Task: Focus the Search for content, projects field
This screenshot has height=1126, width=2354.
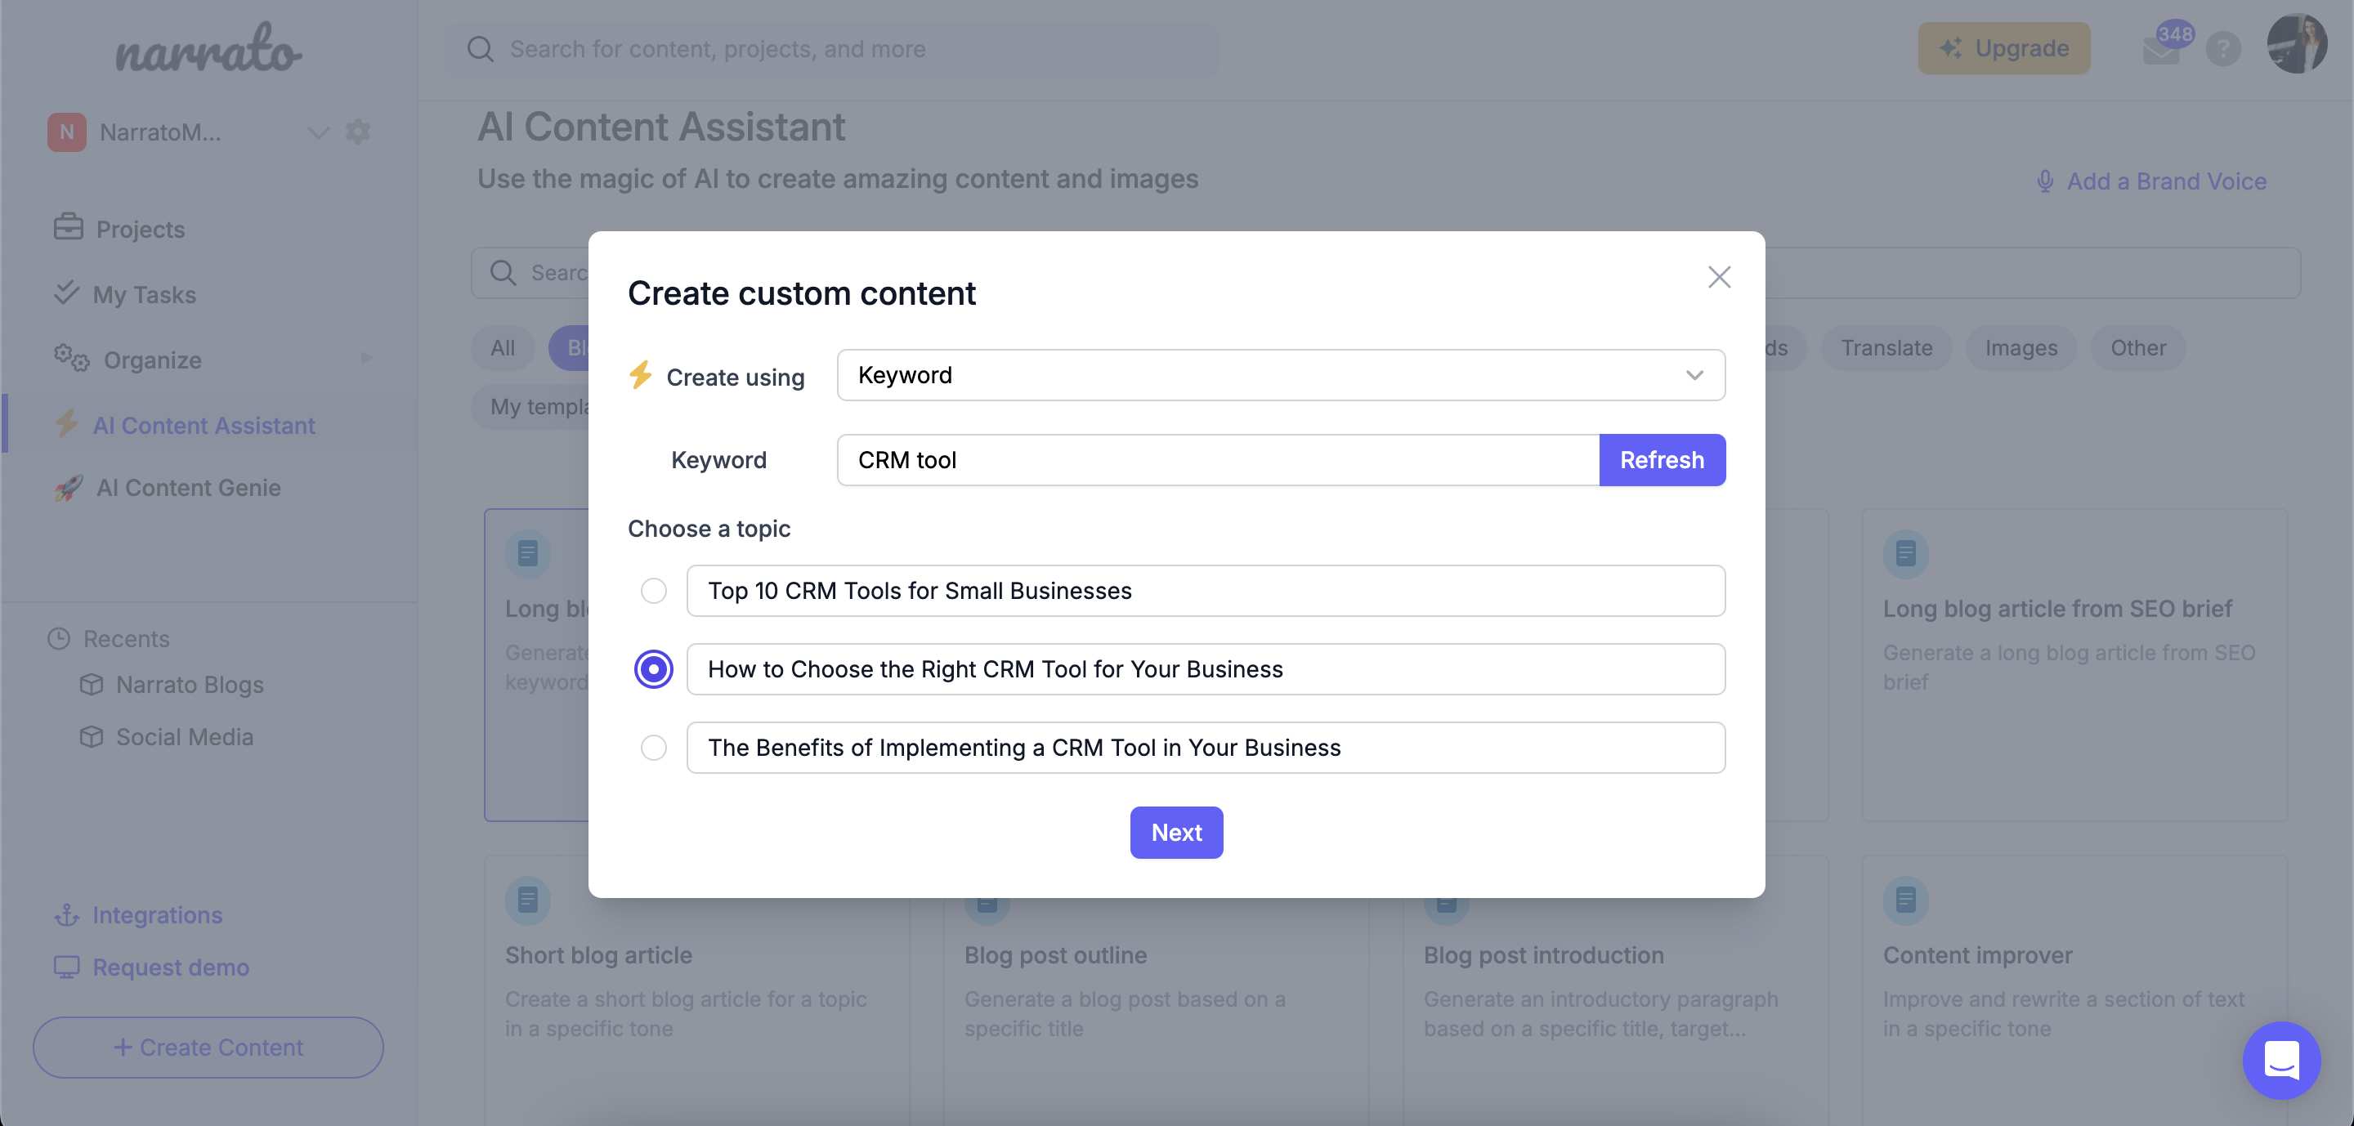Action: click(x=831, y=48)
